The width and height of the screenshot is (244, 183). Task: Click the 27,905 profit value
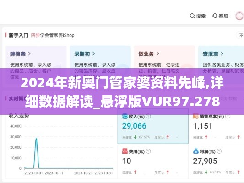point(205,161)
